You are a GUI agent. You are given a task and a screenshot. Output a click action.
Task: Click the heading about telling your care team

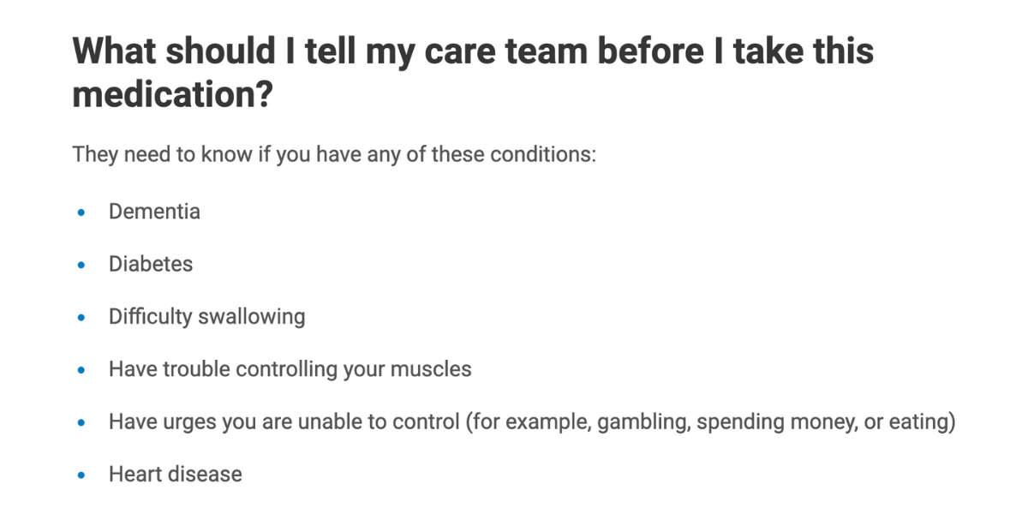[473, 51]
